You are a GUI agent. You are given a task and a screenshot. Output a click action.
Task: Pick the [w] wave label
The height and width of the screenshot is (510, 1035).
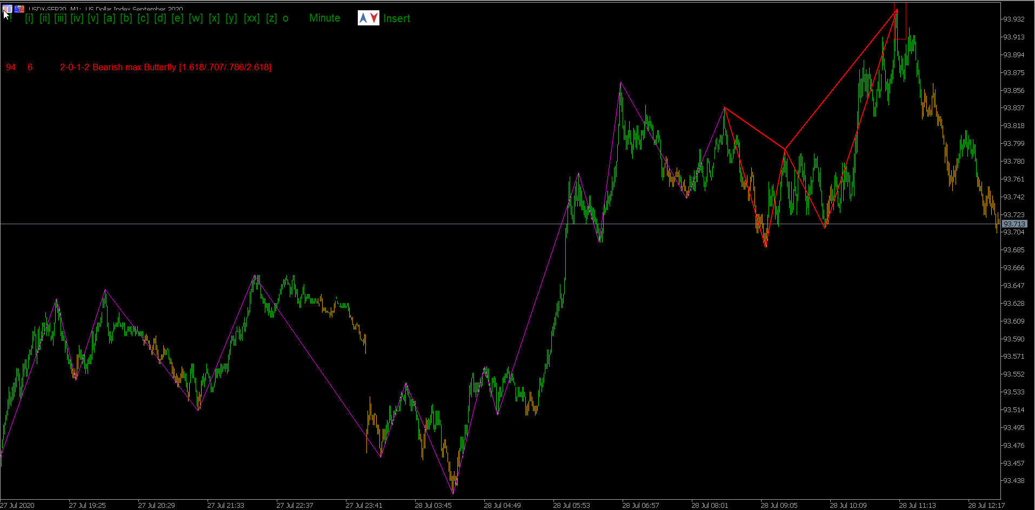[196, 18]
